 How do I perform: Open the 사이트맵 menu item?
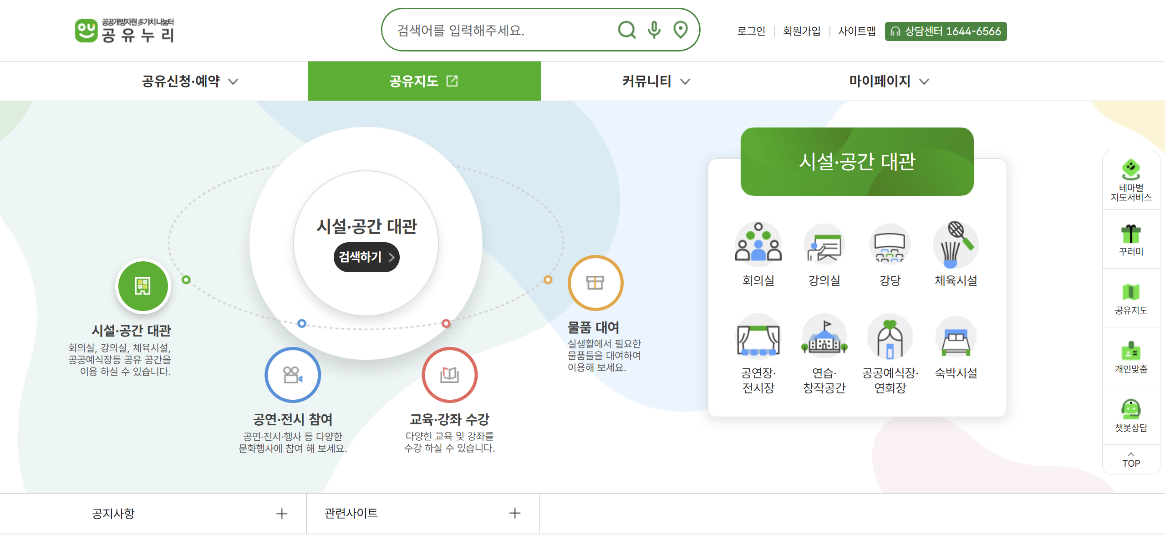click(x=856, y=31)
